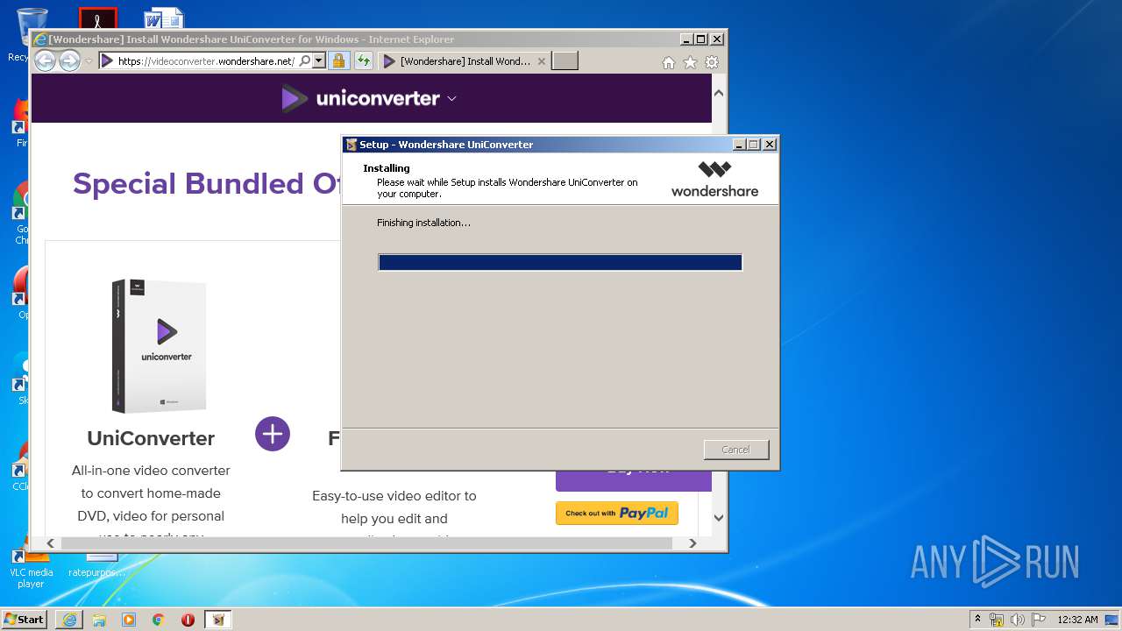Show hidden system tray icons
Viewport: 1122px width, 631px height.
pos(978,620)
